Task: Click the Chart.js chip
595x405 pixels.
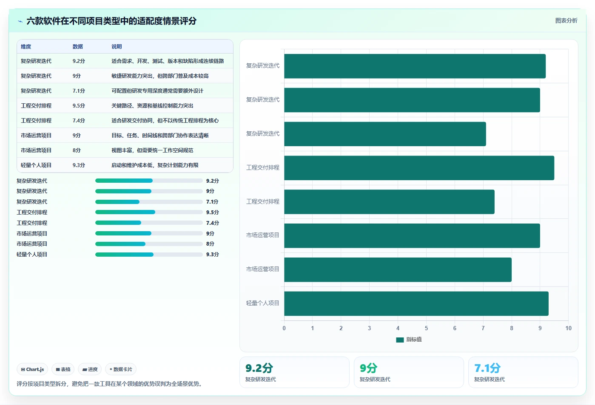Action: click(x=32, y=369)
